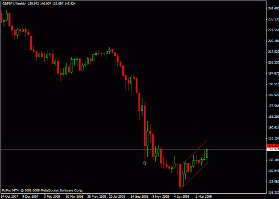Screen dimensions: 279x199
Task: Click the 175.56 price axis label
Action: 274,106
